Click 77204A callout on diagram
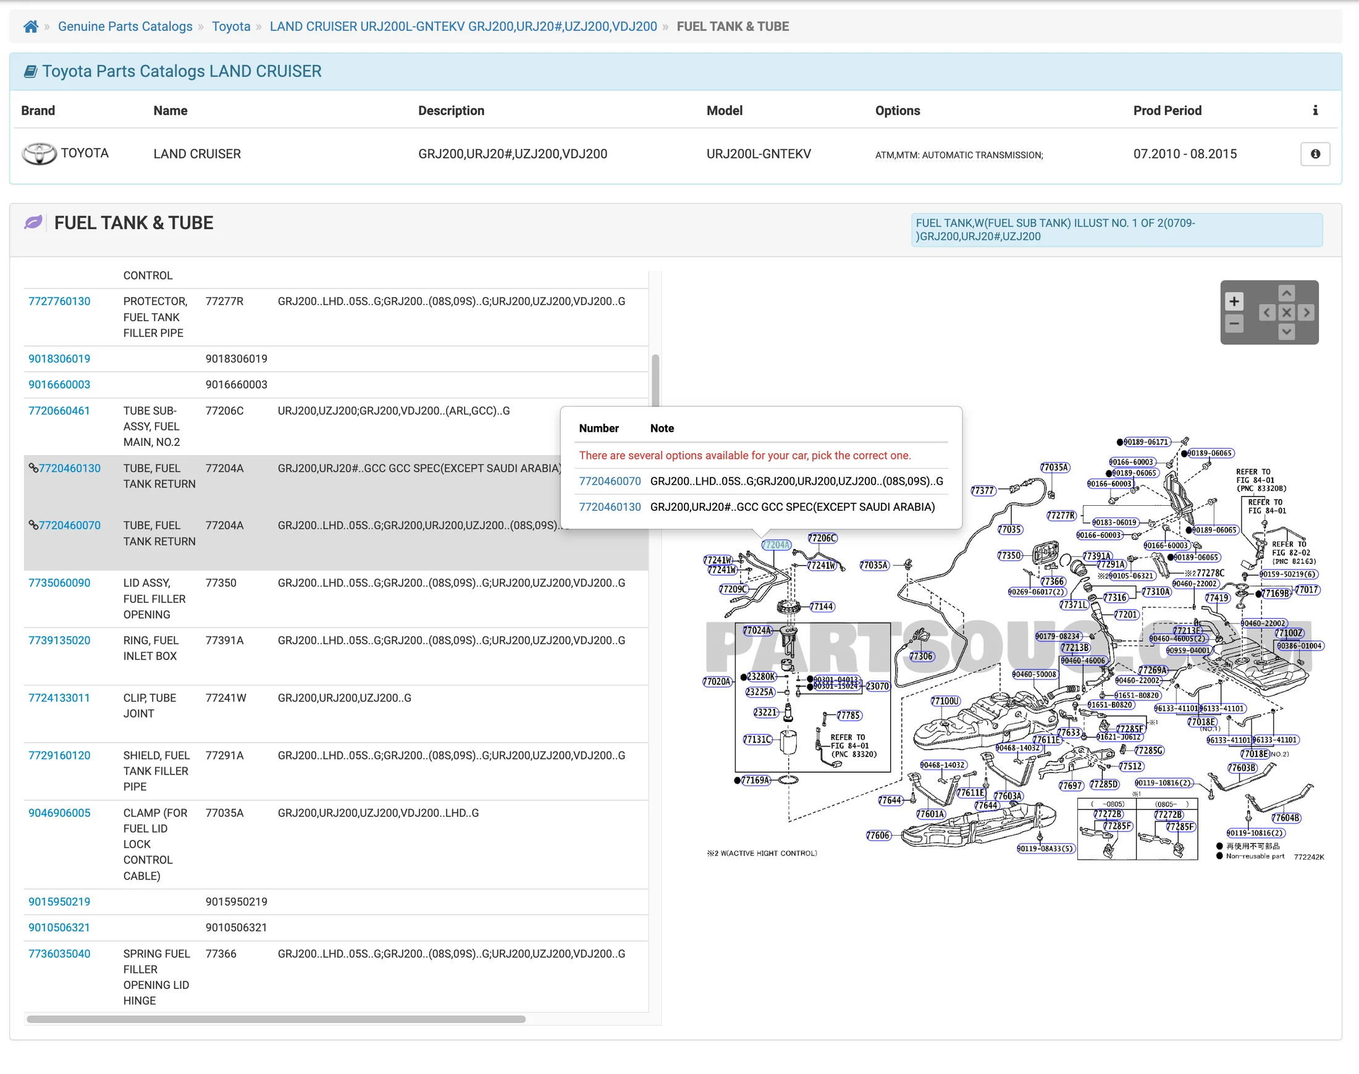The height and width of the screenshot is (1074, 1359). 775,545
